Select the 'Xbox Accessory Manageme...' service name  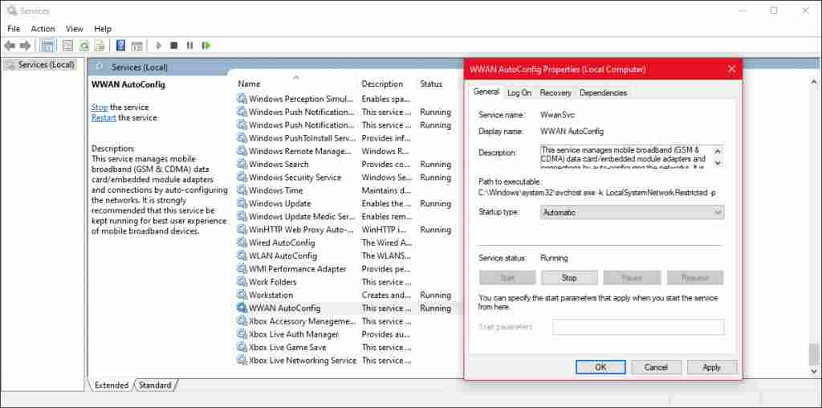click(302, 321)
